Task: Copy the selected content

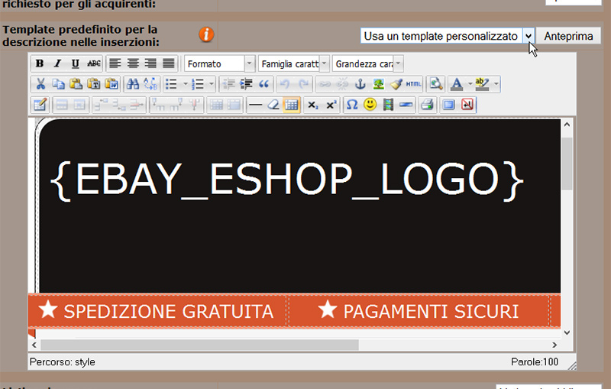Action: coord(58,84)
